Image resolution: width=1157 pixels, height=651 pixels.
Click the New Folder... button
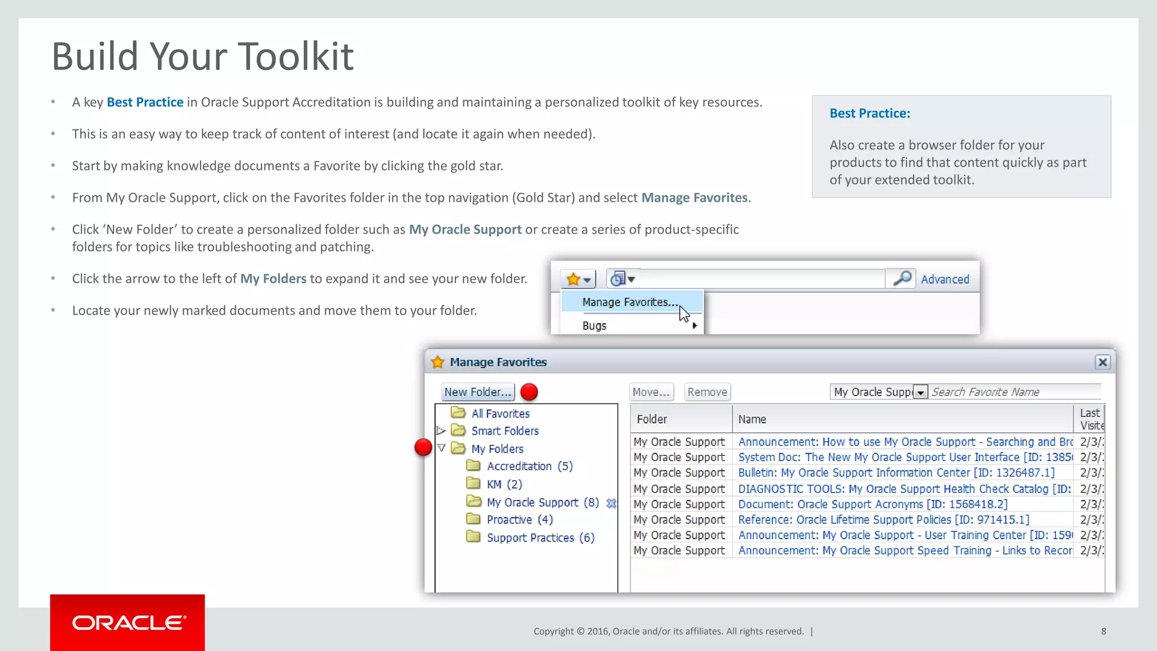477,392
